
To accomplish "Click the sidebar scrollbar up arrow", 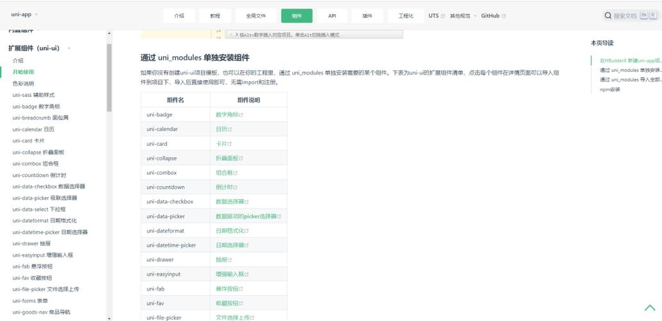I will (109, 33).
